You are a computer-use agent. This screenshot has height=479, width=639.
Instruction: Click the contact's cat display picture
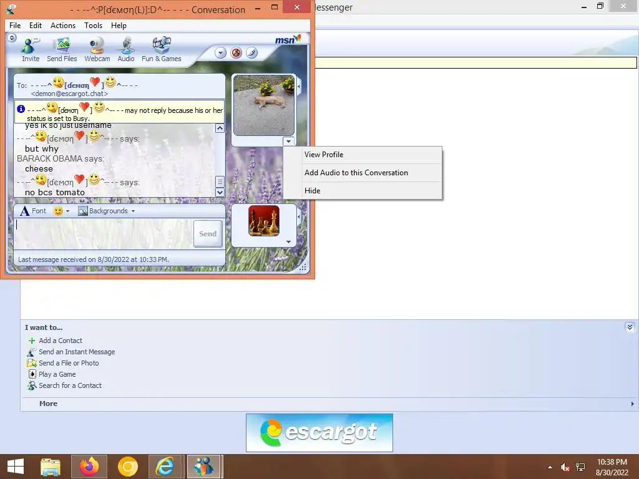click(x=264, y=105)
